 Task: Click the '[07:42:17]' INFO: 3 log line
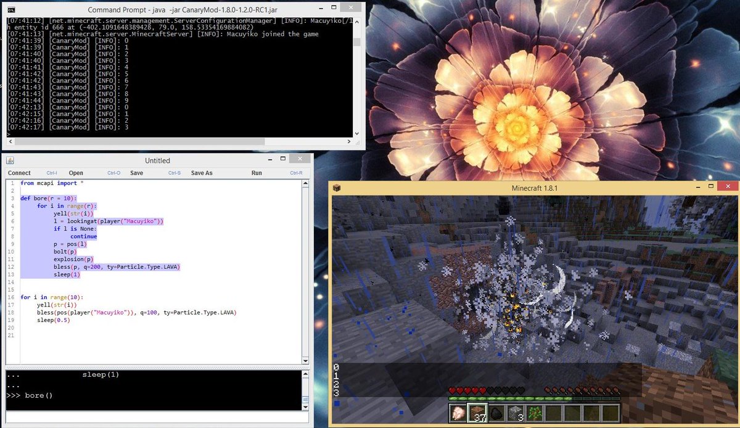click(67, 127)
